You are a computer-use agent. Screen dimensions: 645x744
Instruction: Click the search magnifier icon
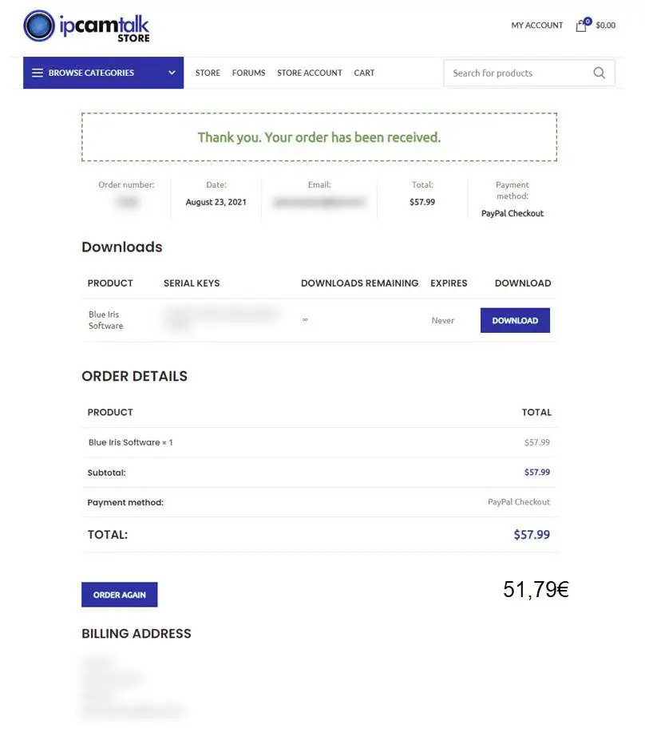click(x=599, y=73)
